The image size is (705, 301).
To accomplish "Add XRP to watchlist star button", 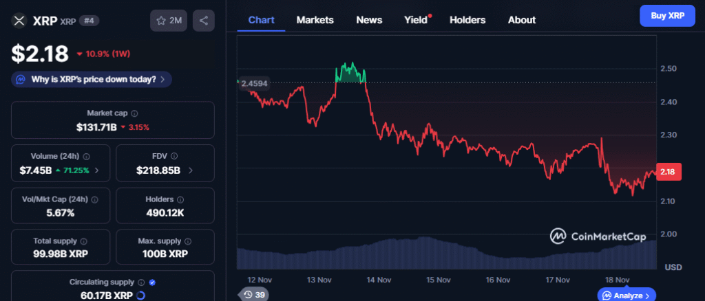I will click(169, 21).
